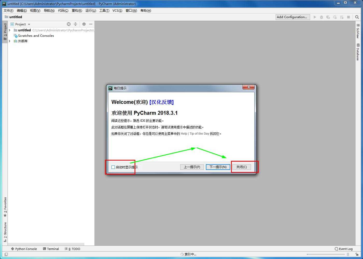Open the 2: Favorites side tab
Screen dimensions: 363x259
[x=5, y=207]
